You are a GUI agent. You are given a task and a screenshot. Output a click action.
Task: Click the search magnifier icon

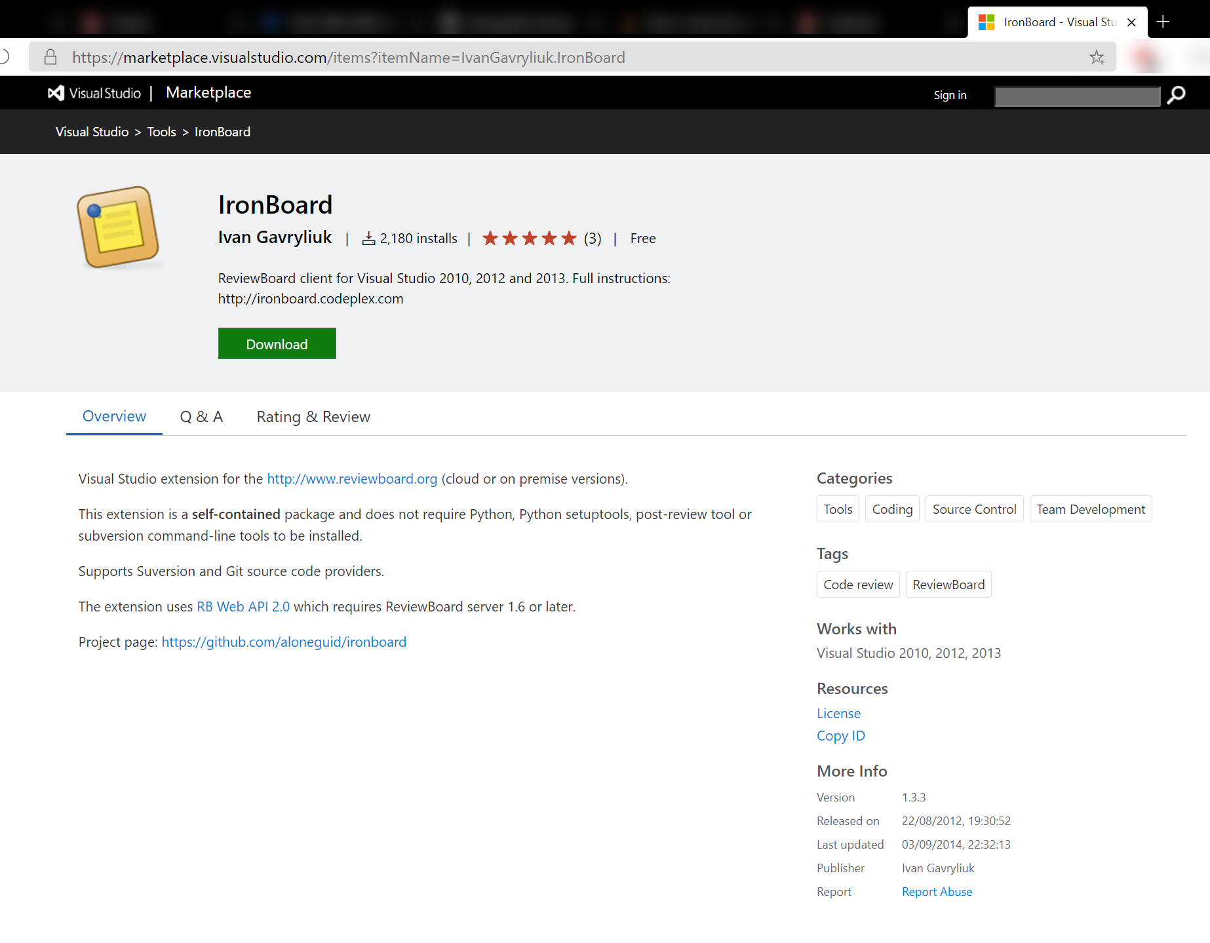(1177, 95)
